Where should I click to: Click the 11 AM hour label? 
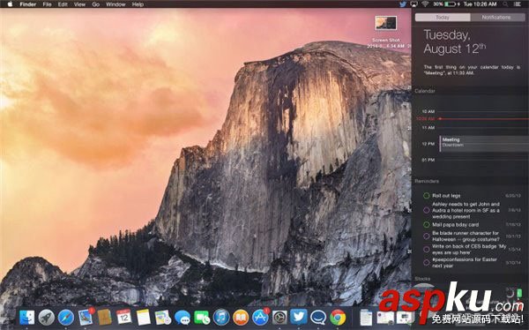tap(428, 128)
